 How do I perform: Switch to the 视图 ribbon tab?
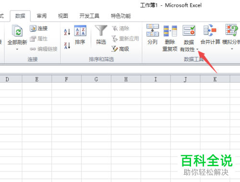[x=63, y=16]
